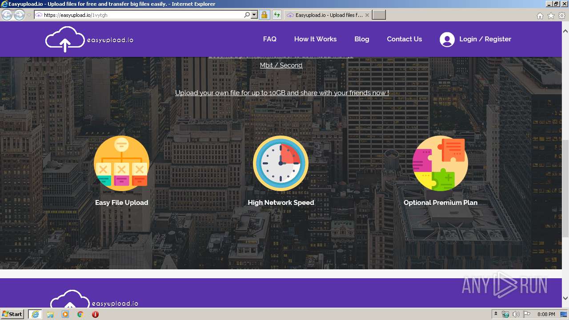
Task: Click the footer easyupload.io logo
Action: [94, 299]
